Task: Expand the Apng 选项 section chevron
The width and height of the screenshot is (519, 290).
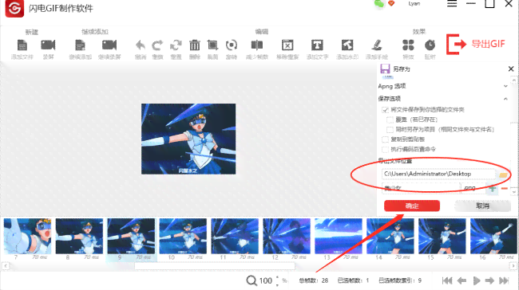Action: pos(505,86)
